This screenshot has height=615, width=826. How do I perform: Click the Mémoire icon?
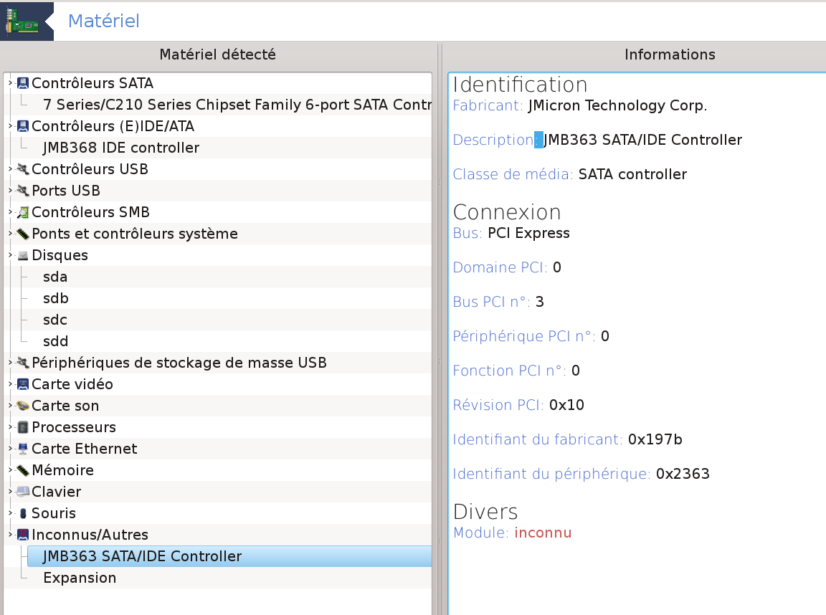[23, 470]
